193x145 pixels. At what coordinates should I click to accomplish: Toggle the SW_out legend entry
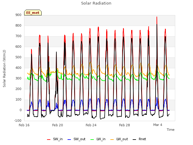(76, 139)
